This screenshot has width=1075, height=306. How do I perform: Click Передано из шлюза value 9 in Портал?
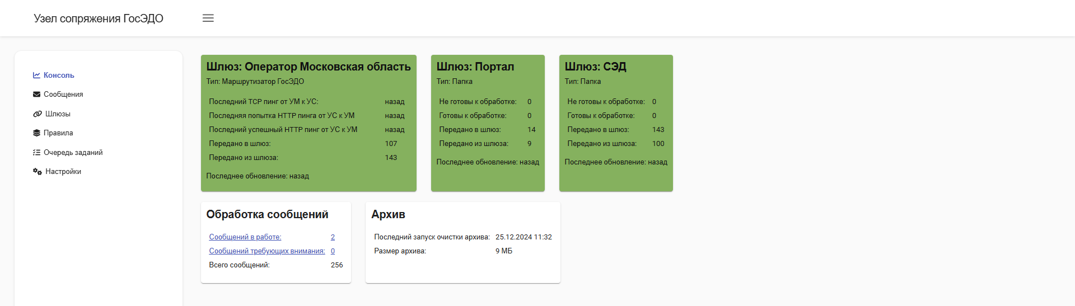[529, 143]
